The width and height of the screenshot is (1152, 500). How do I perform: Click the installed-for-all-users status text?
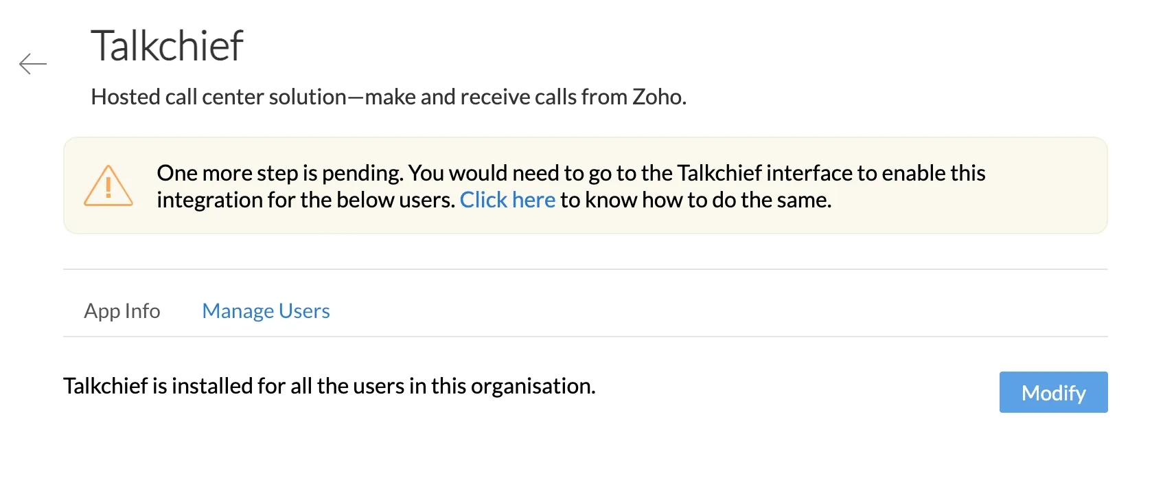(329, 386)
